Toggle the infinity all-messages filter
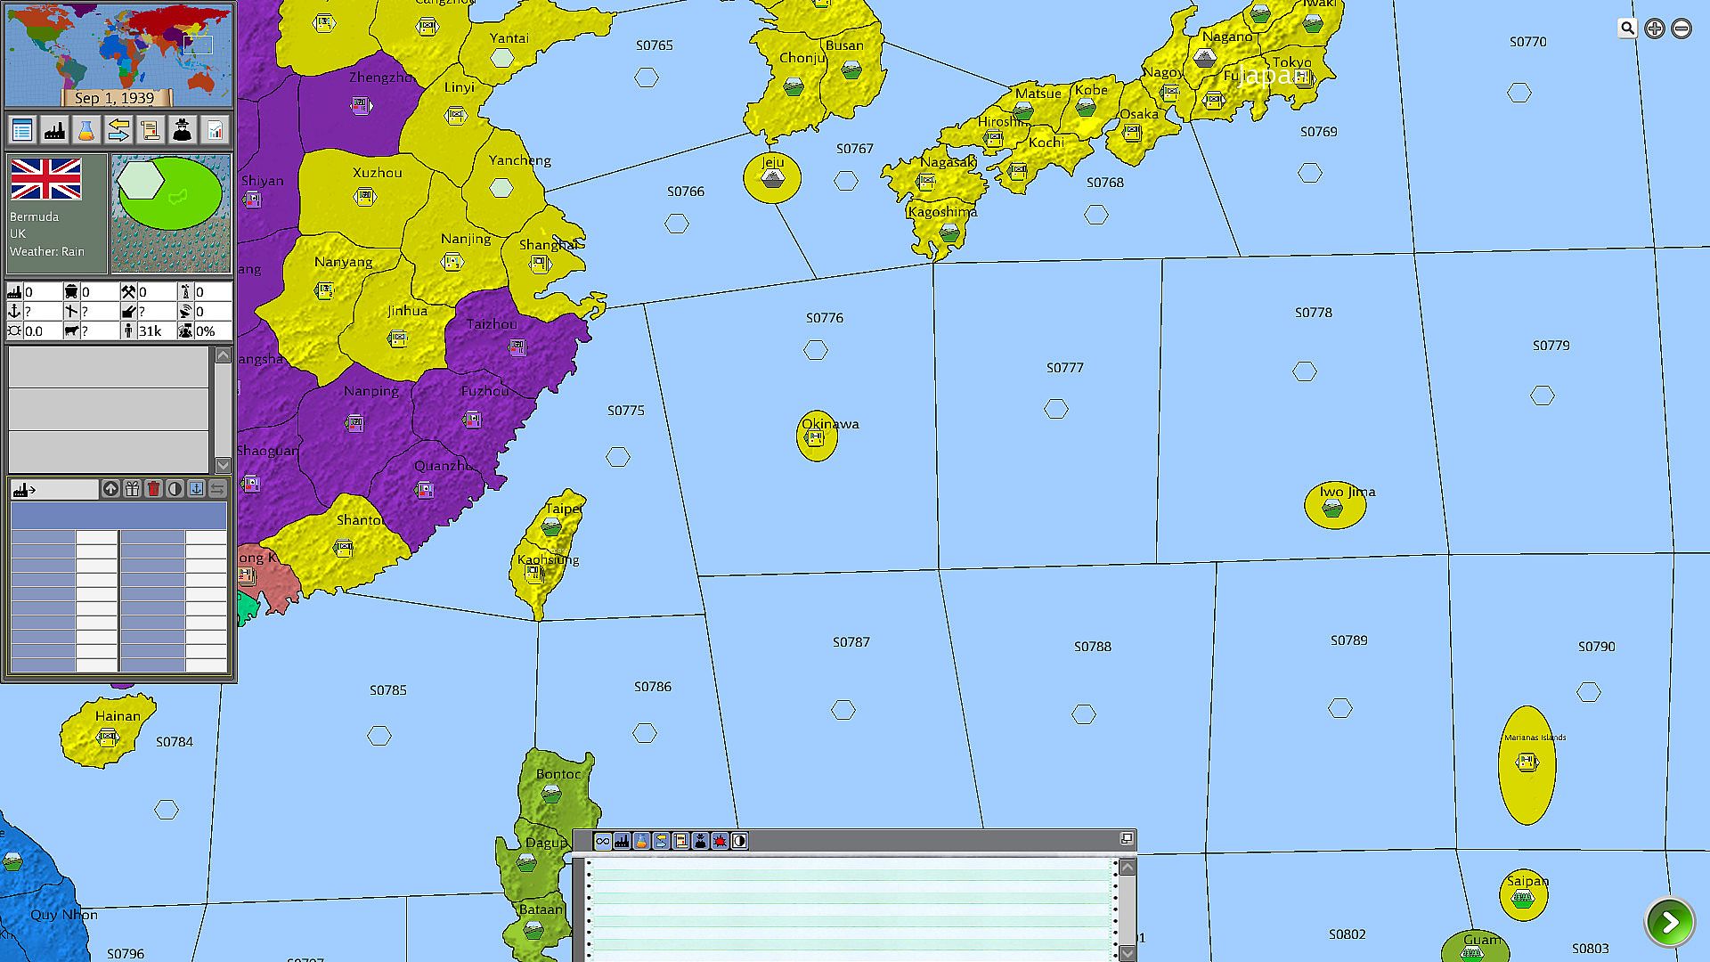This screenshot has width=1710, height=962. pos(603,841)
